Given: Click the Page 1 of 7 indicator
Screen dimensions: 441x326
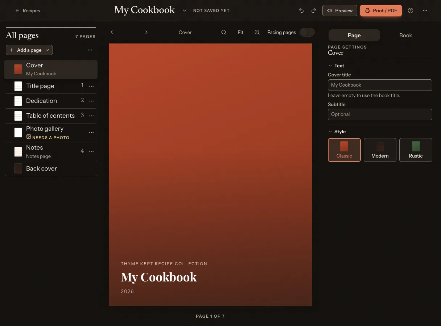Looking at the screenshot, I should point(210,316).
